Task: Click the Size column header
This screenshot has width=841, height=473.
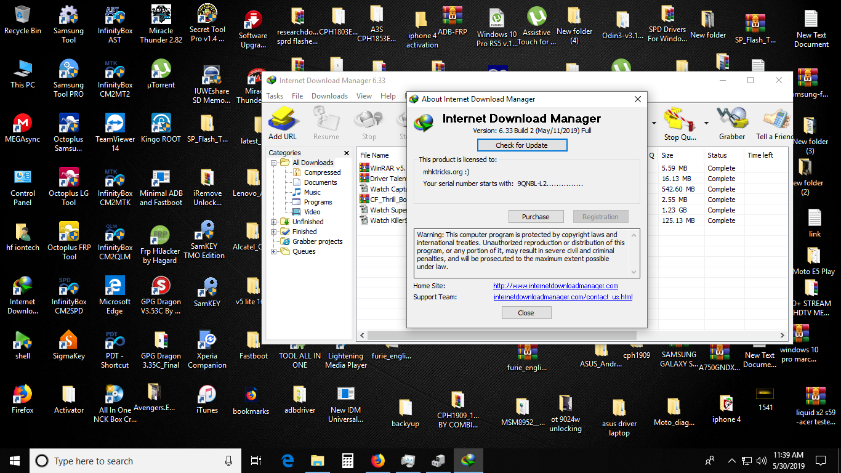Action: 680,155
